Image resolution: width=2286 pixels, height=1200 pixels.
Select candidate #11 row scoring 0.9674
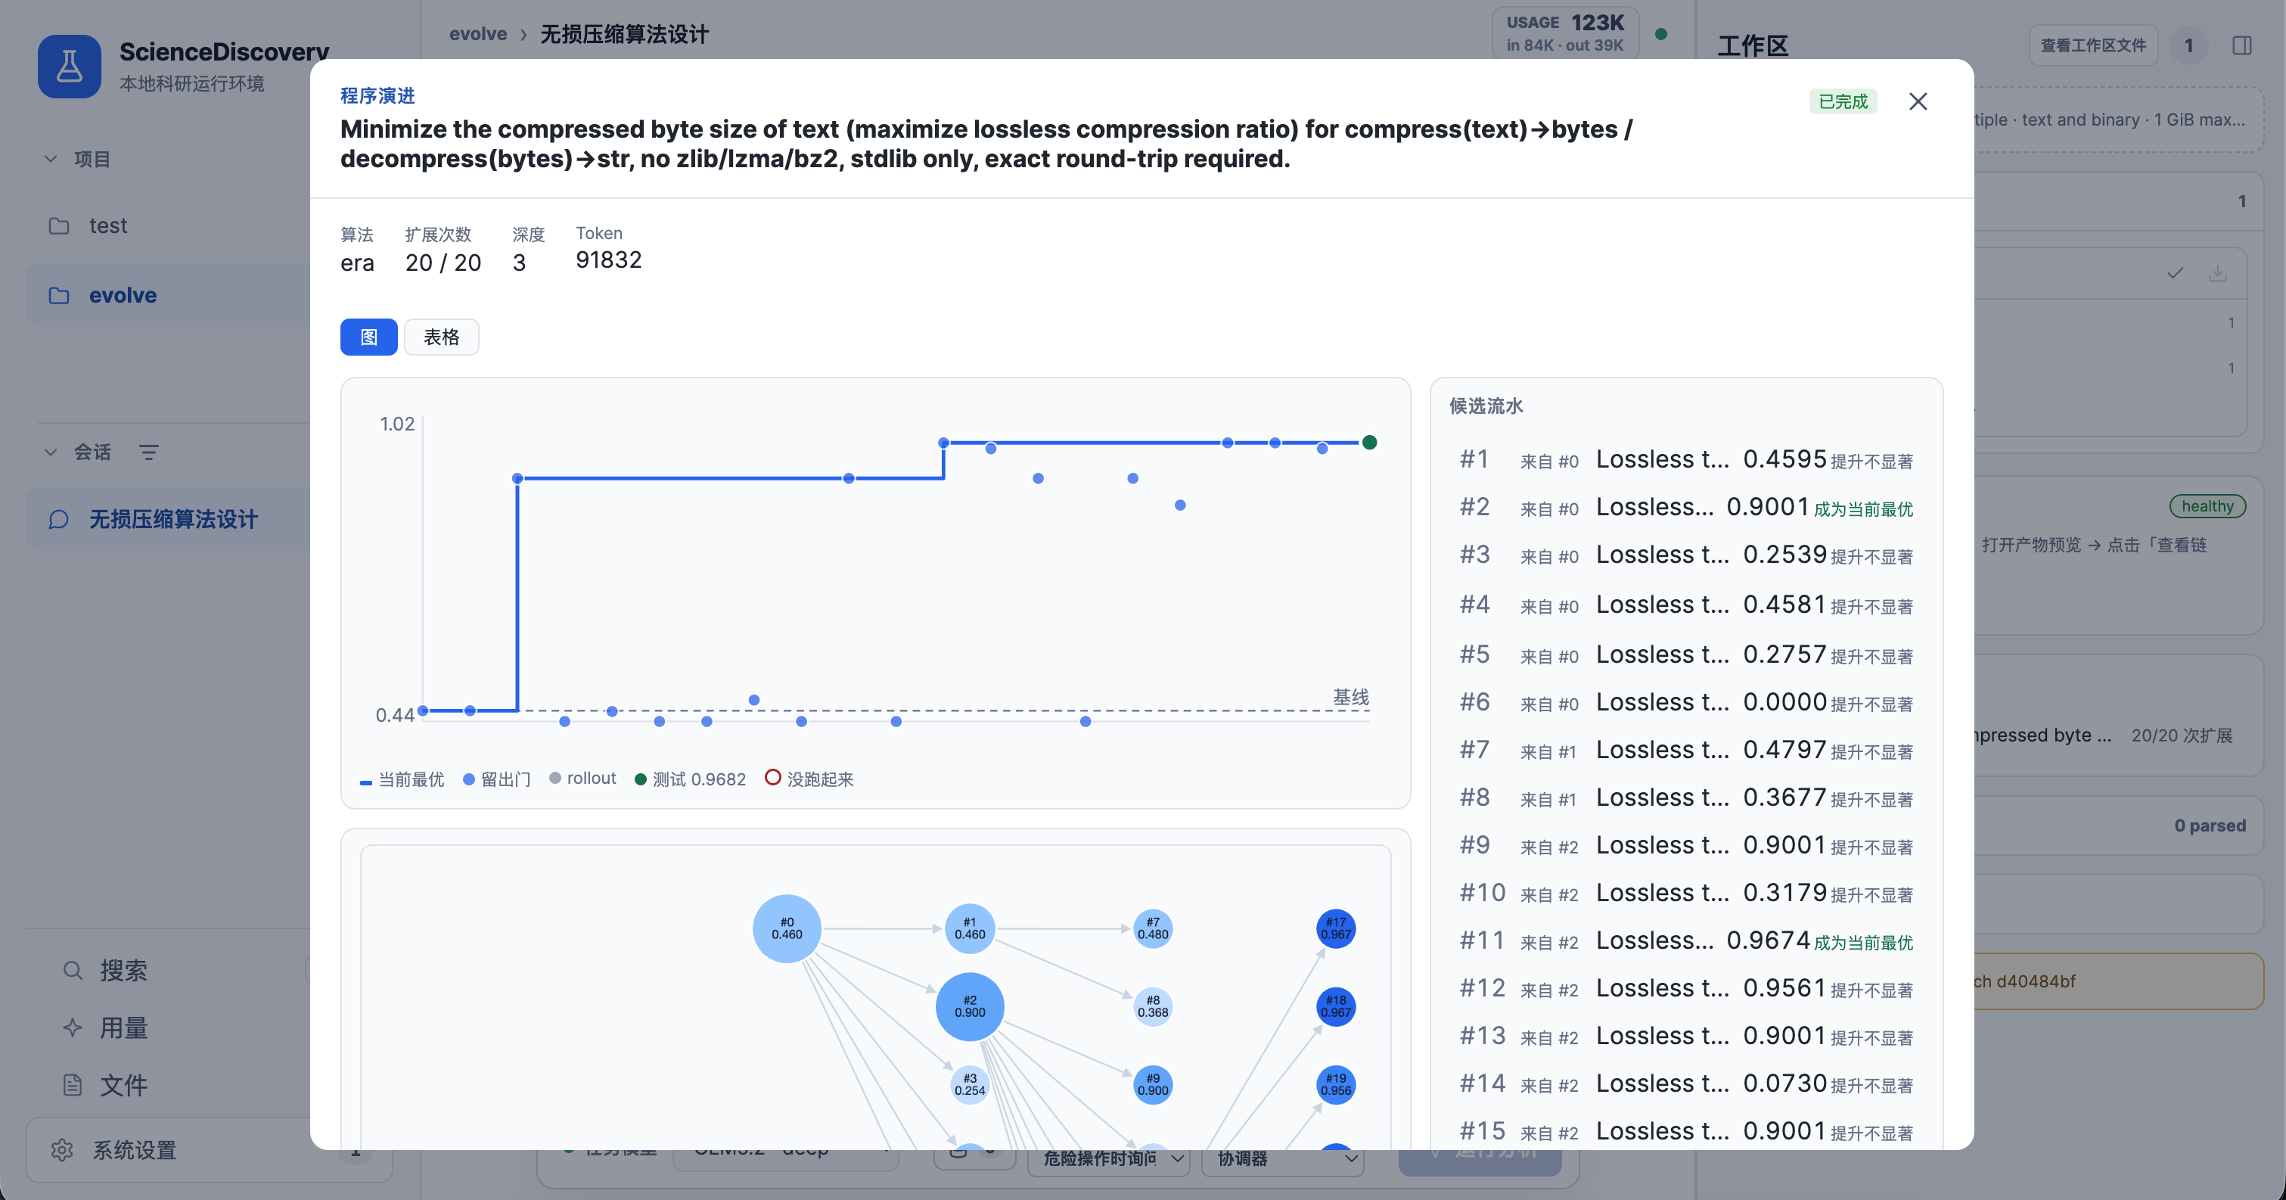1686,940
